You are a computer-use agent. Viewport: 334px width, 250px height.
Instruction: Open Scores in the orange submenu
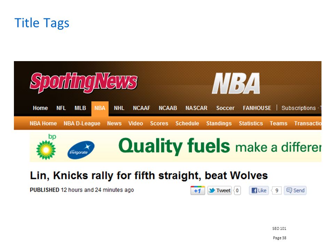pyautogui.click(x=159, y=123)
